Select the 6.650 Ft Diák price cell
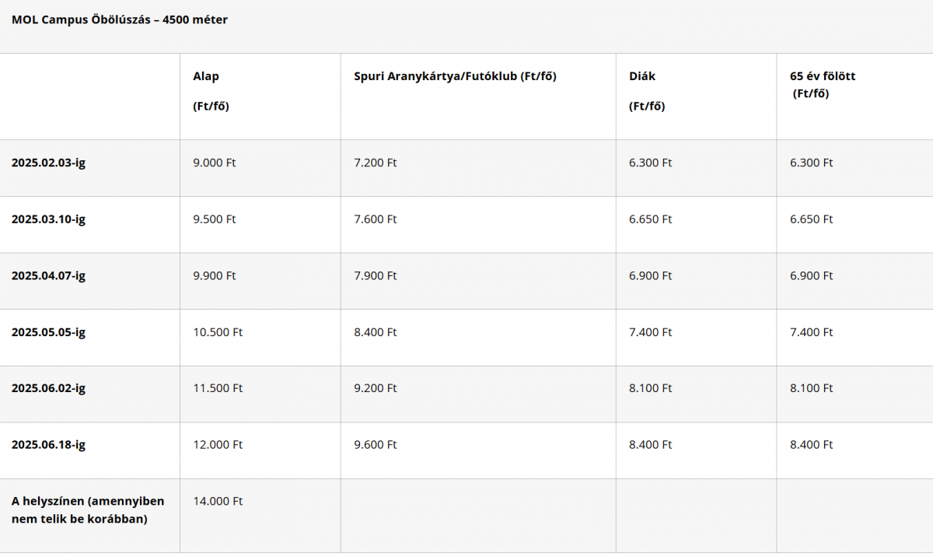Screen dimensions: 933x557 (x=651, y=219)
